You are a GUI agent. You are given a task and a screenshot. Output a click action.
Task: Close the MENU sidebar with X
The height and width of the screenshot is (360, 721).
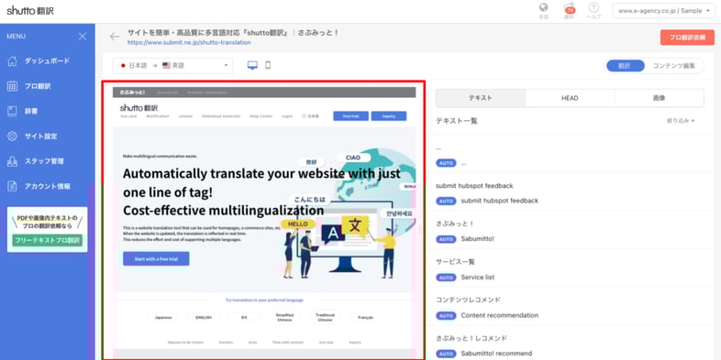coord(83,37)
